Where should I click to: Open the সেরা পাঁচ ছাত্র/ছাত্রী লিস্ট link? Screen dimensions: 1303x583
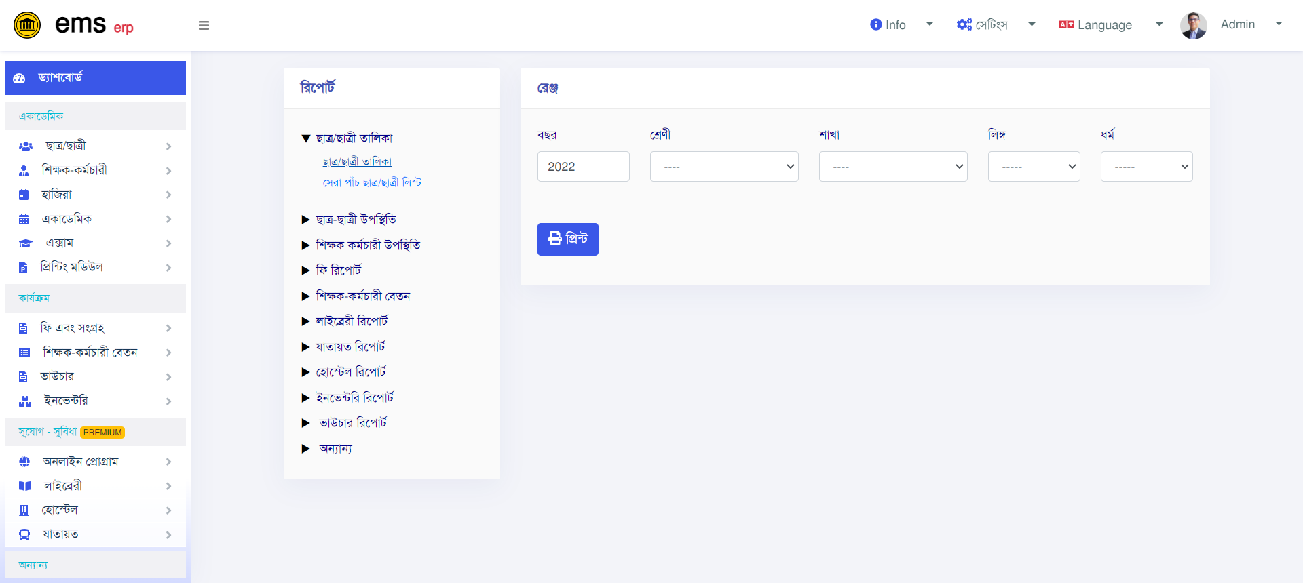pos(372,183)
